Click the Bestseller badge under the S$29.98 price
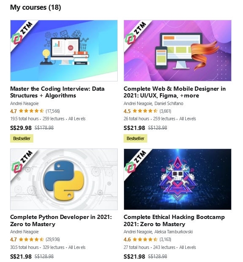The image size is (243, 262). [22, 138]
